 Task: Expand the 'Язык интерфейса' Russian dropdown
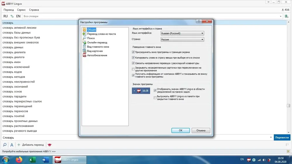click(182, 33)
